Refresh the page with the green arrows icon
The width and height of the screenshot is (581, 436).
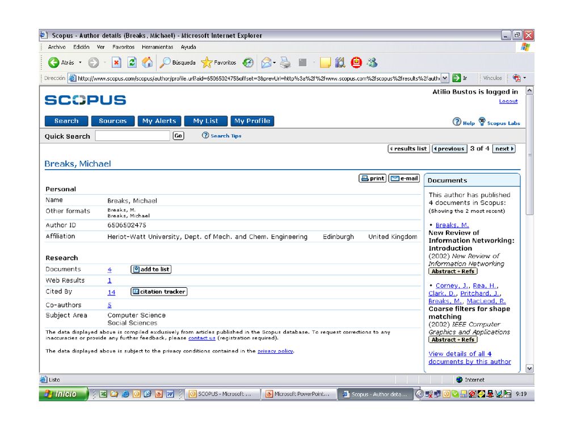click(x=132, y=62)
